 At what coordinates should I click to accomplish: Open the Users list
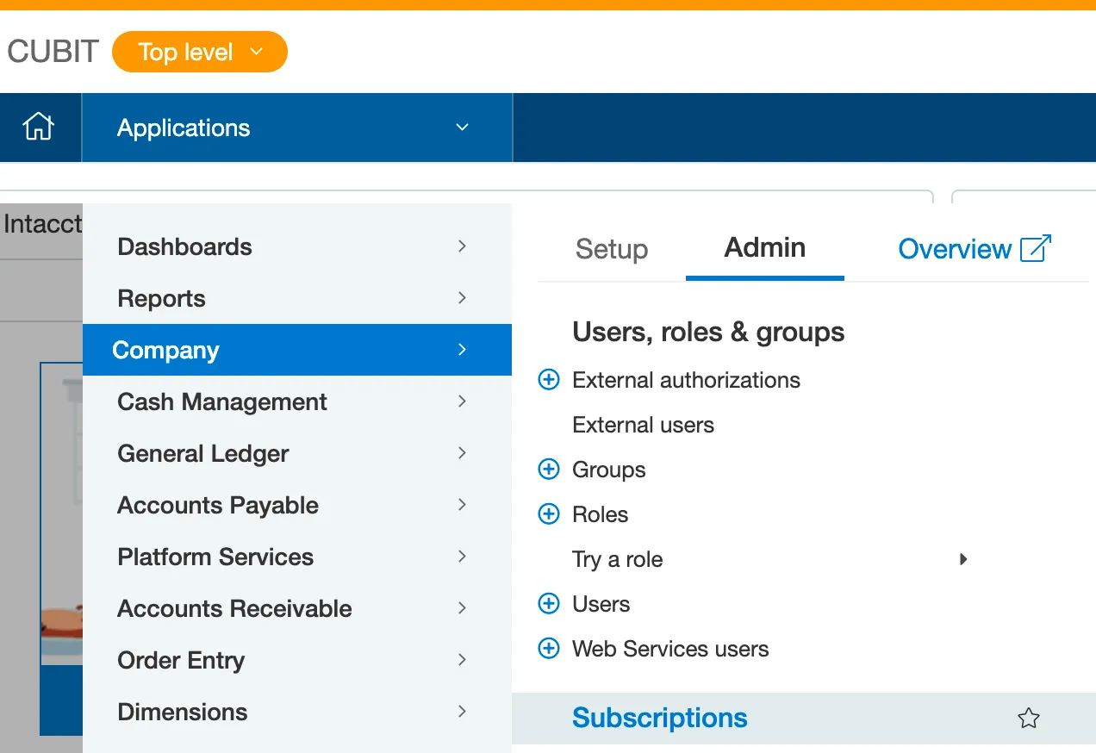[x=601, y=604]
